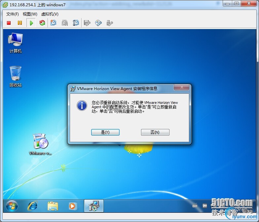Click the vSphere console window title icon

click(5, 5)
